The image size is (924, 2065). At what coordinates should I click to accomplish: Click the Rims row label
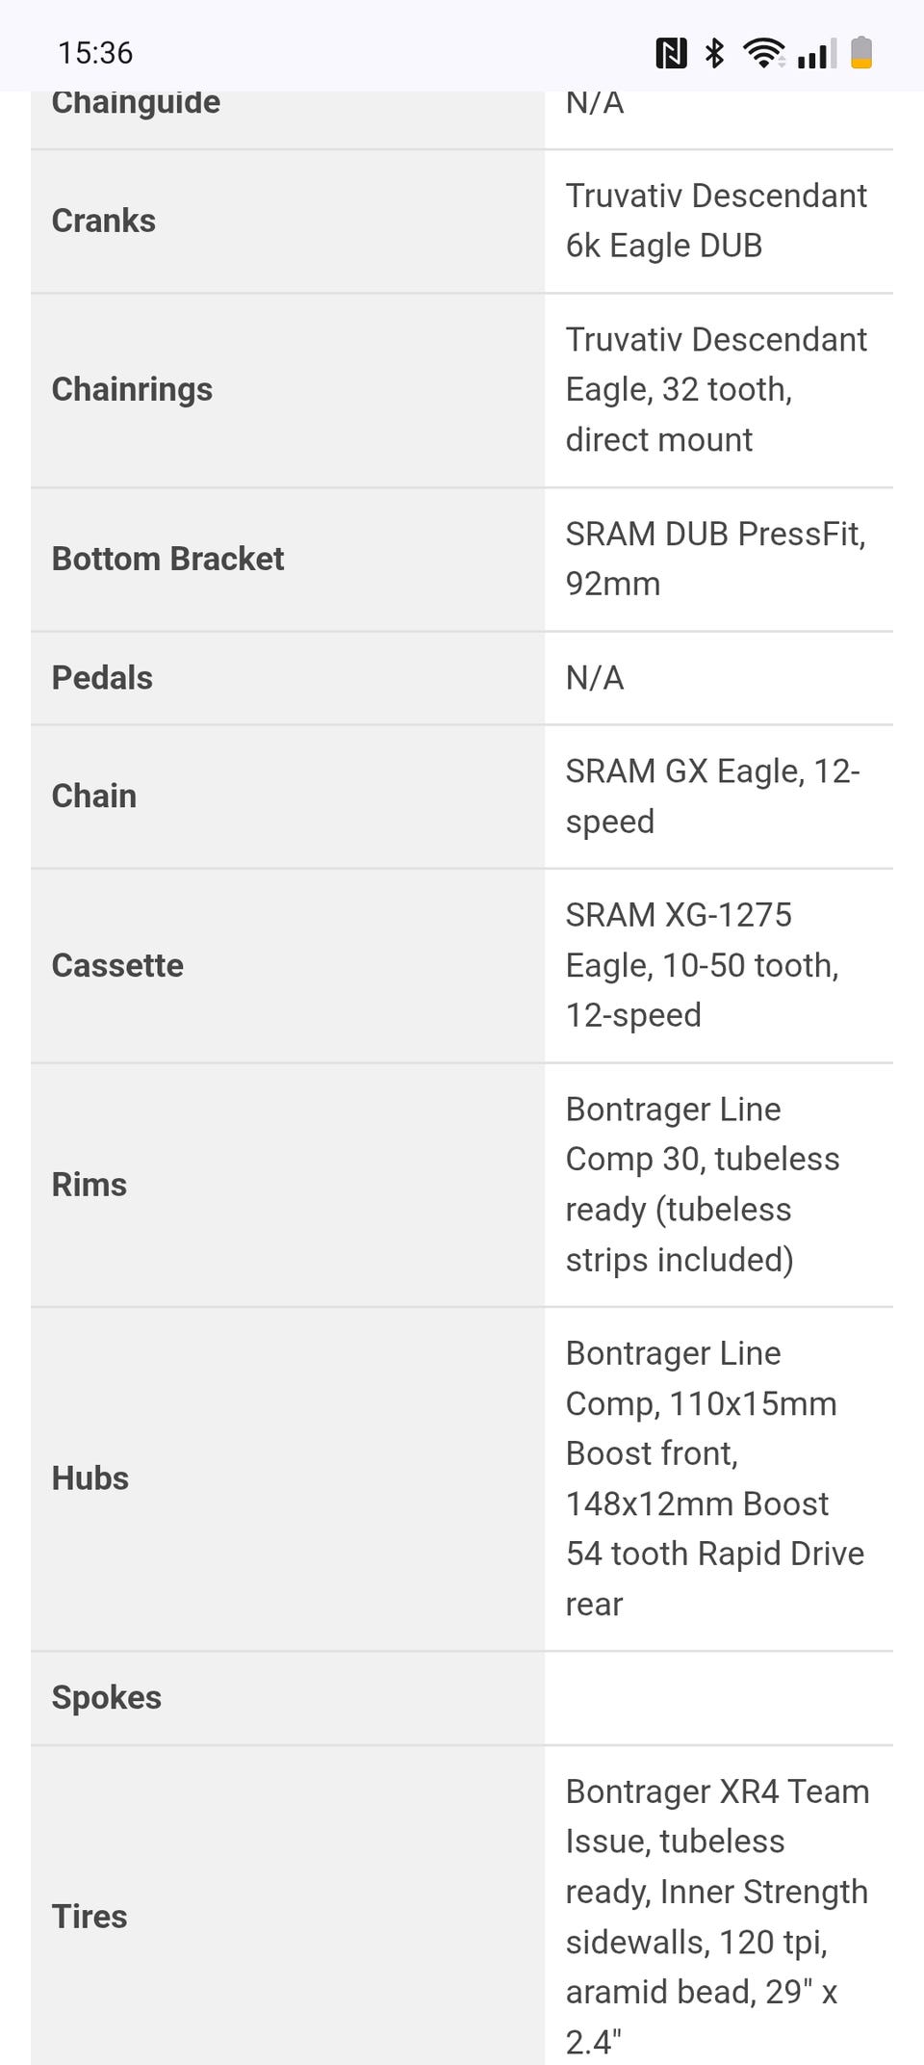90,1185
